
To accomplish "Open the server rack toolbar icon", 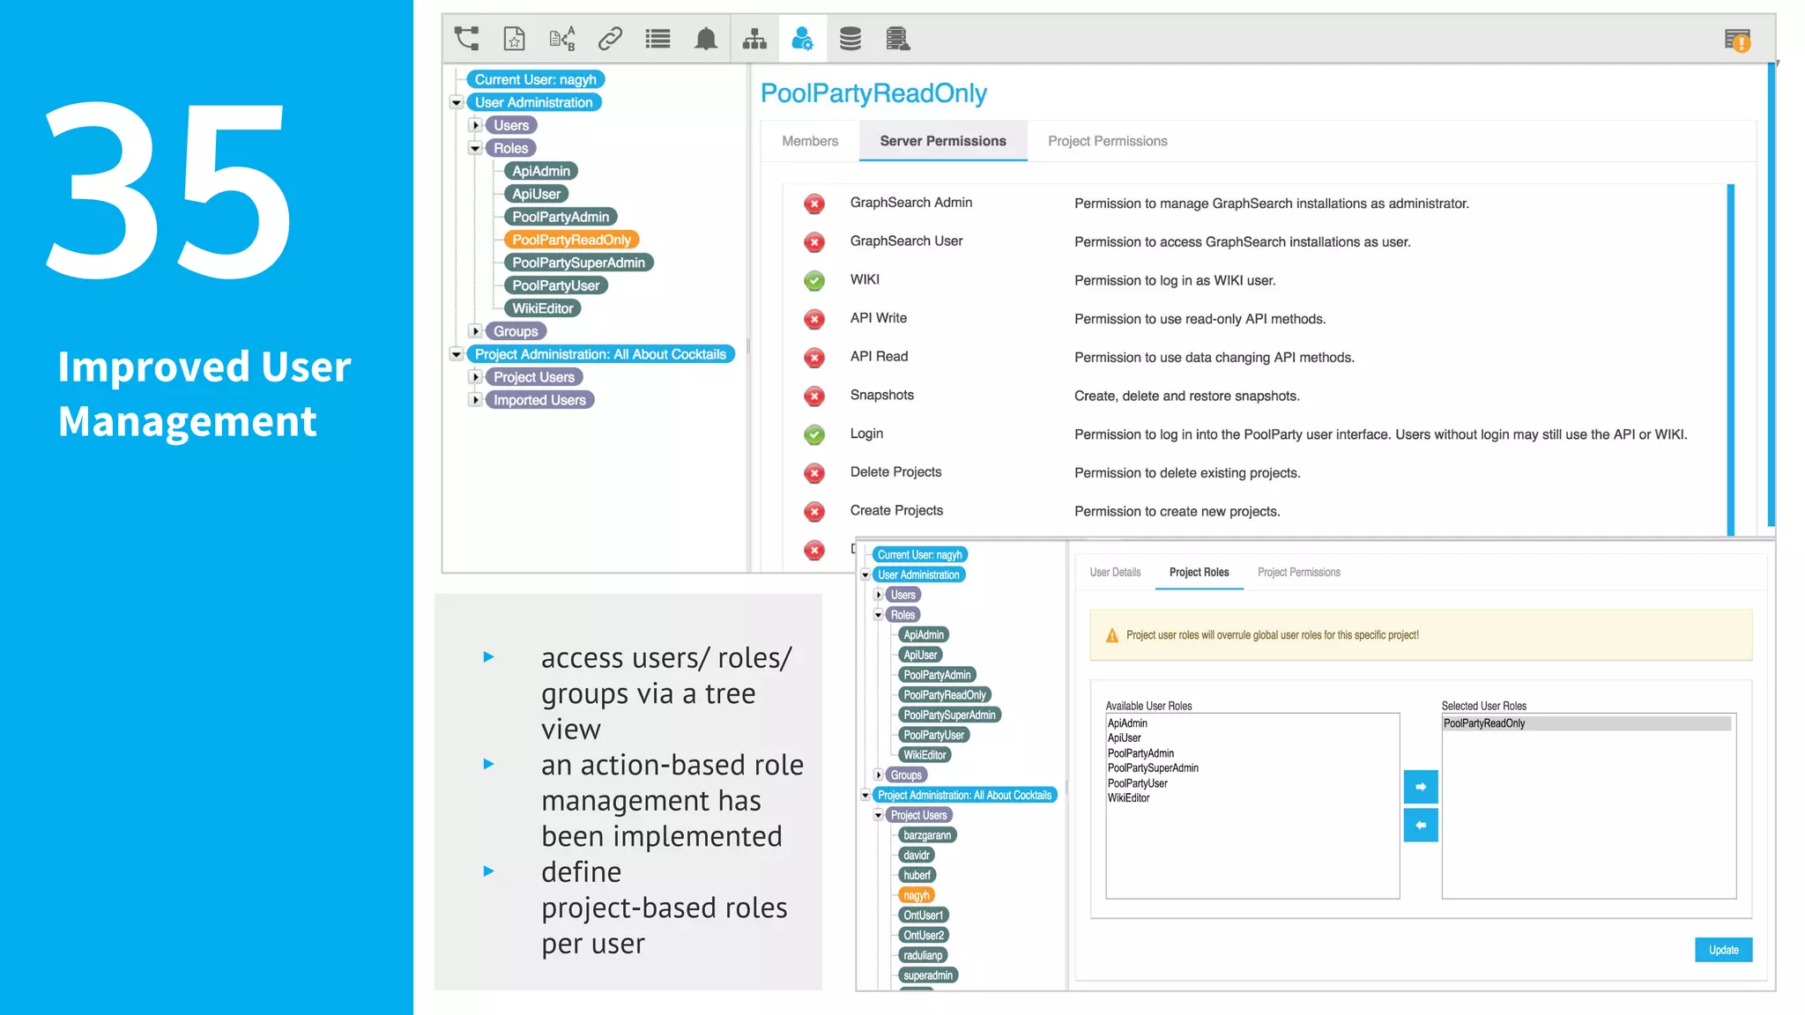I will click(x=897, y=38).
